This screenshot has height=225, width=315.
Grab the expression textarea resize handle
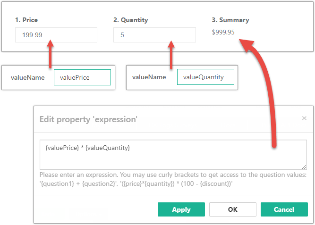(304, 166)
